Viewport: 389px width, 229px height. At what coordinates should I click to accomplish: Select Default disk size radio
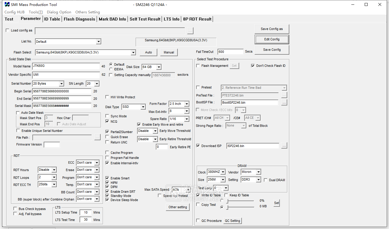[111, 64]
